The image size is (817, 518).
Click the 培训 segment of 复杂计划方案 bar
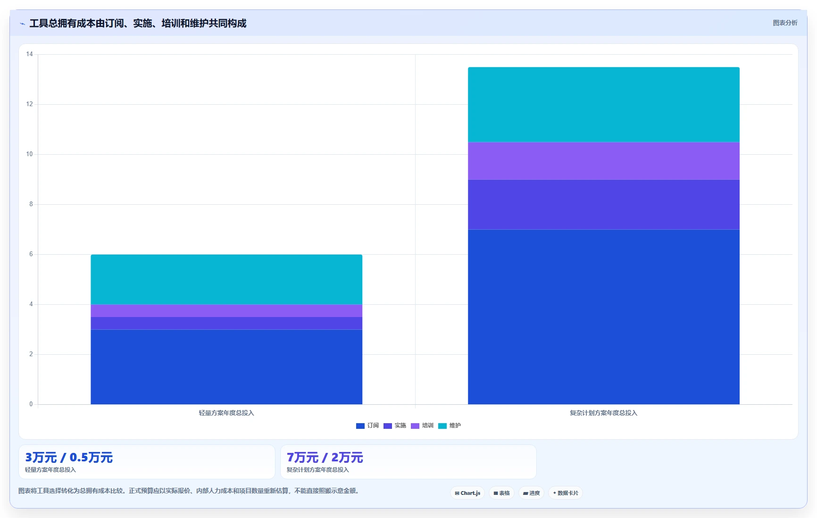[604, 161]
